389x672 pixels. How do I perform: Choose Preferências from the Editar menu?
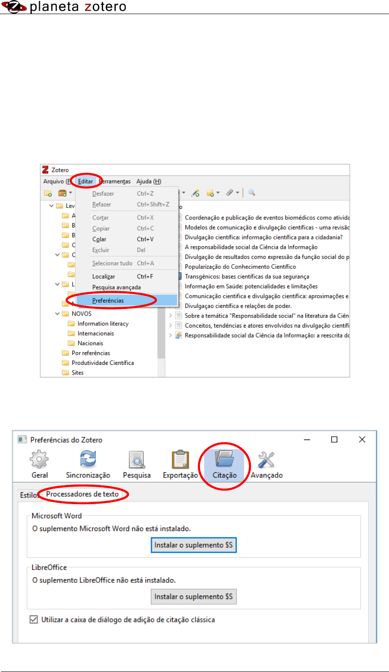[x=108, y=300]
